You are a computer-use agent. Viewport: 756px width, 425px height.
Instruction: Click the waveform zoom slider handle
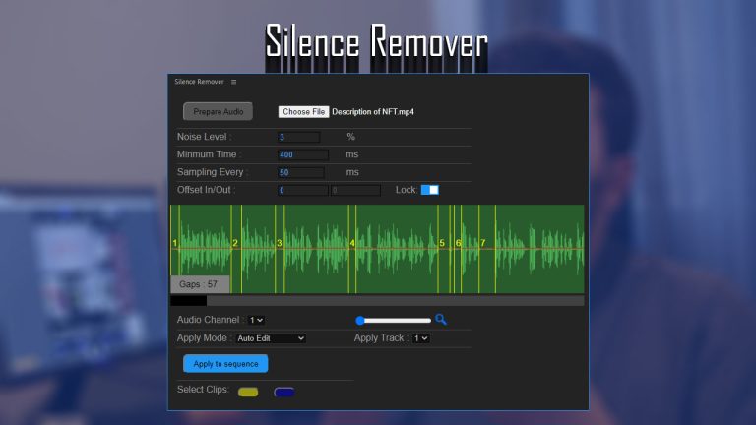pos(359,320)
